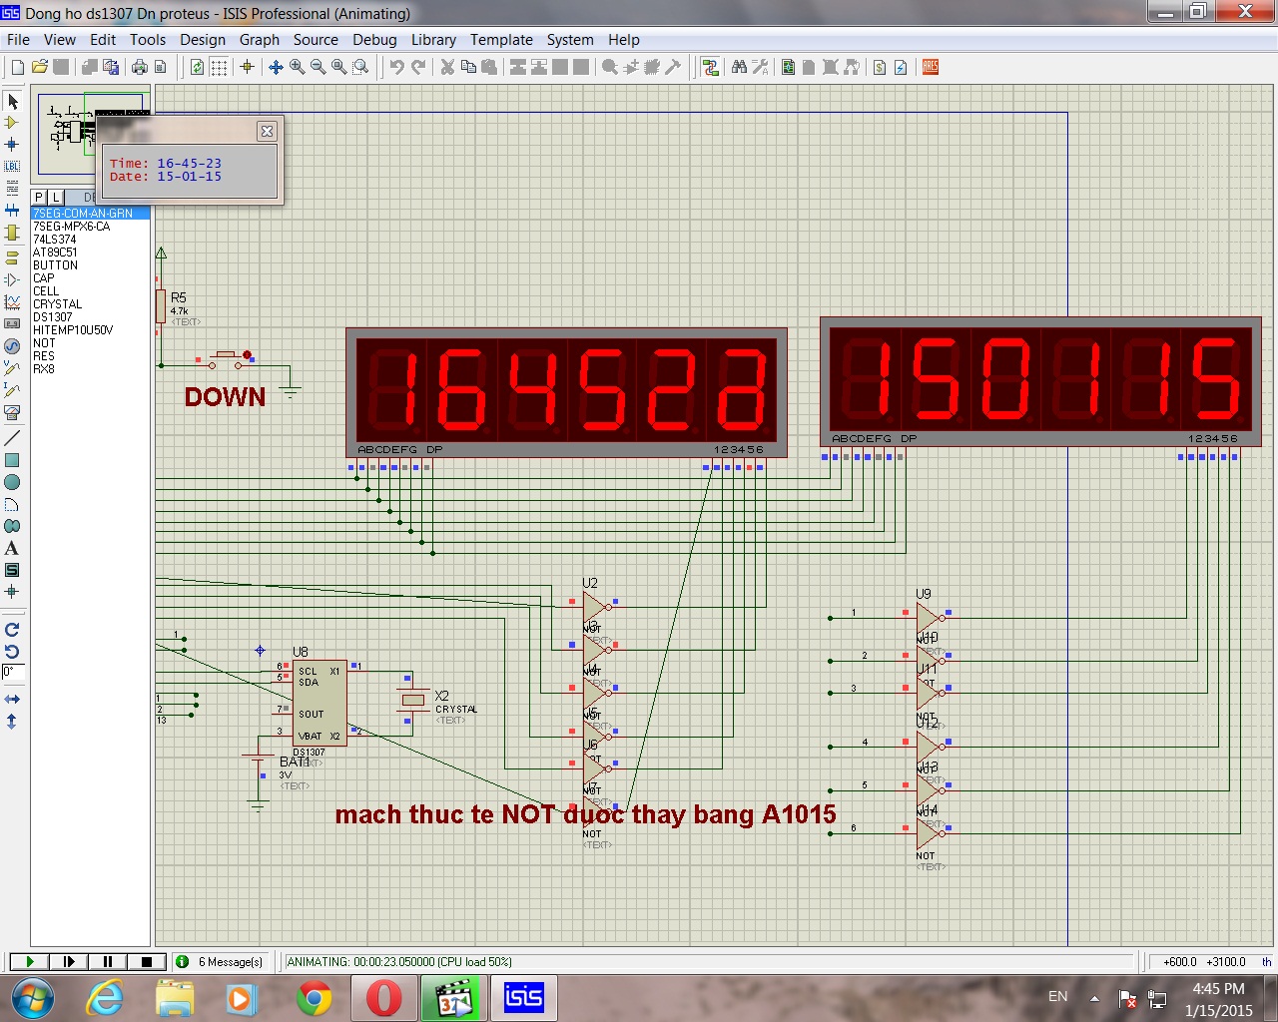Screen dimensions: 1278x1022
Task: Open the Debug menu
Action: pos(374,40)
